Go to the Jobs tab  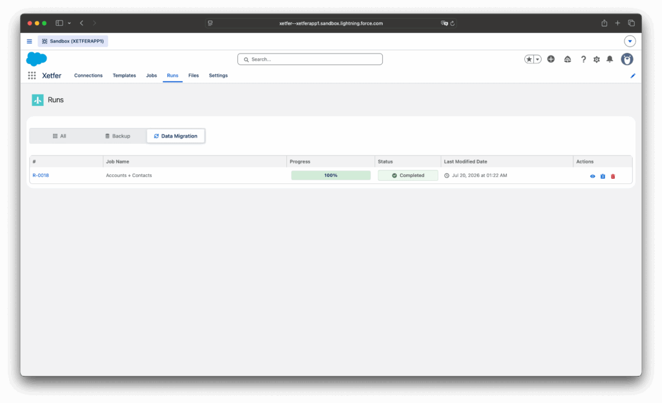151,76
